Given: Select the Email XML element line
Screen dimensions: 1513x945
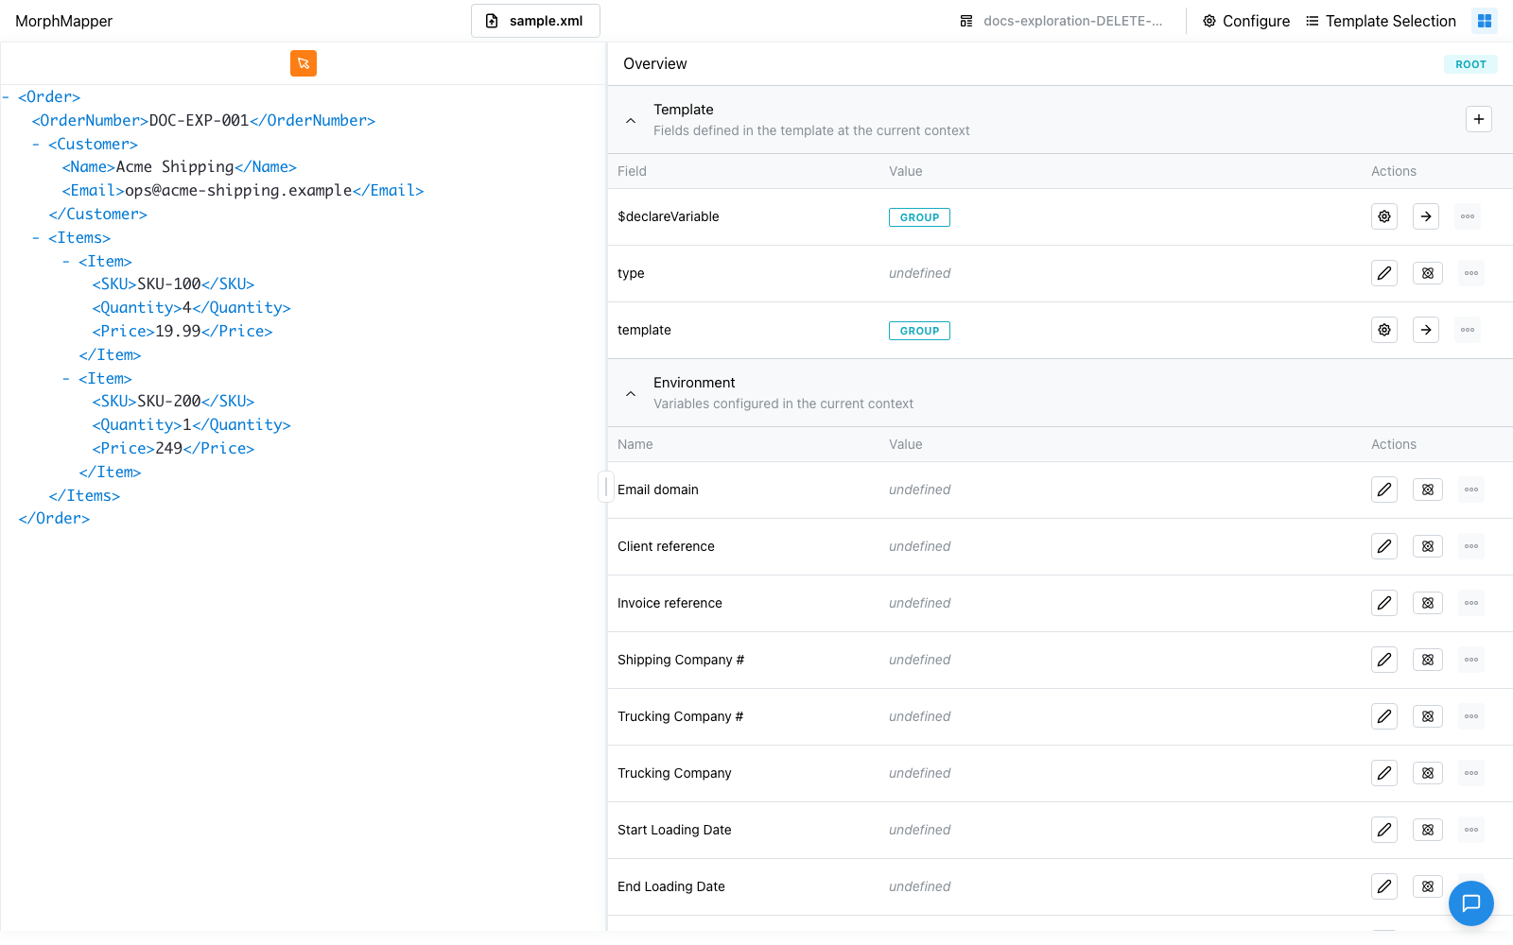Looking at the screenshot, I should 243,190.
